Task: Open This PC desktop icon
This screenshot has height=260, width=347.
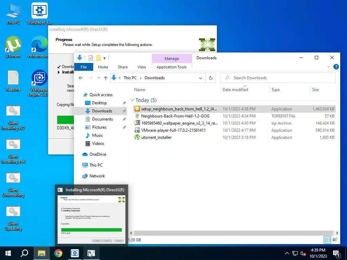Action: tap(13, 14)
